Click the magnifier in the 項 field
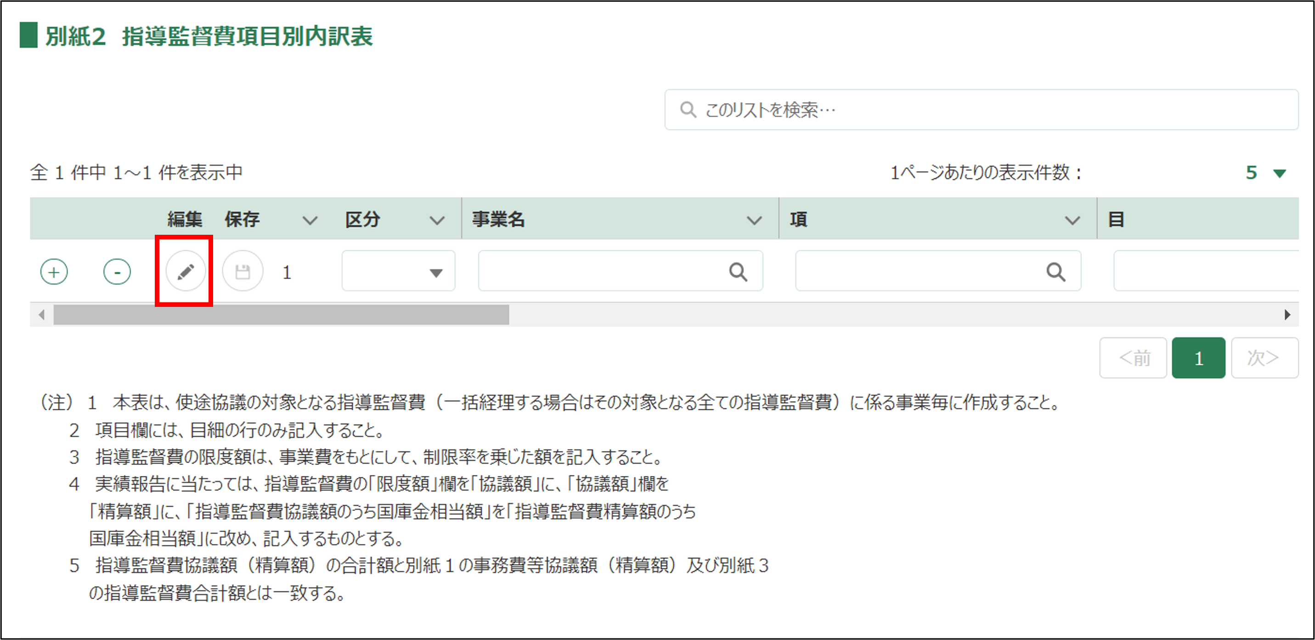The width and height of the screenshot is (1315, 640). [x=1055, y=271]
